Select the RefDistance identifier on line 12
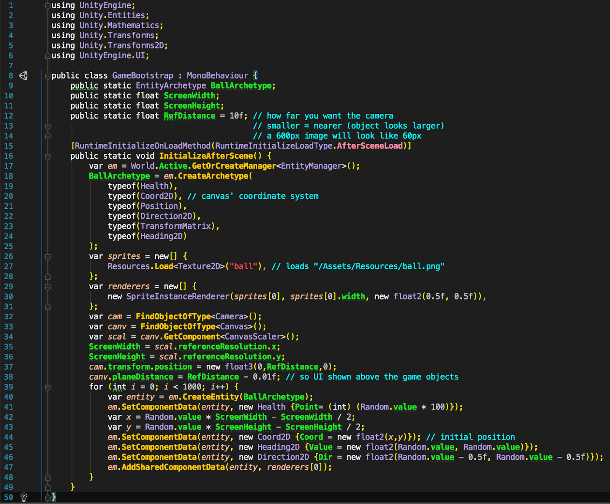The width and height of the screenshot is (610, 504). coord(189,116)
